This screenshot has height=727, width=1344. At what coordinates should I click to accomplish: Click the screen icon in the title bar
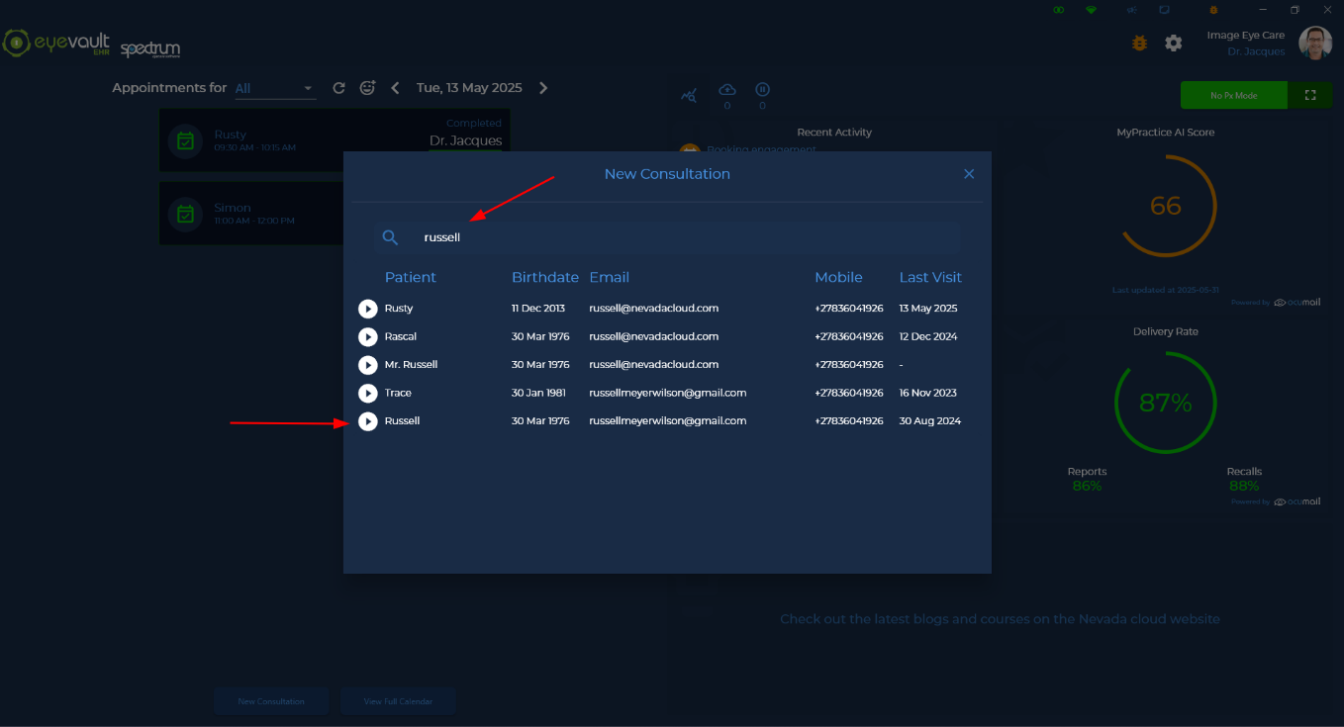(x=1164, y=10)
